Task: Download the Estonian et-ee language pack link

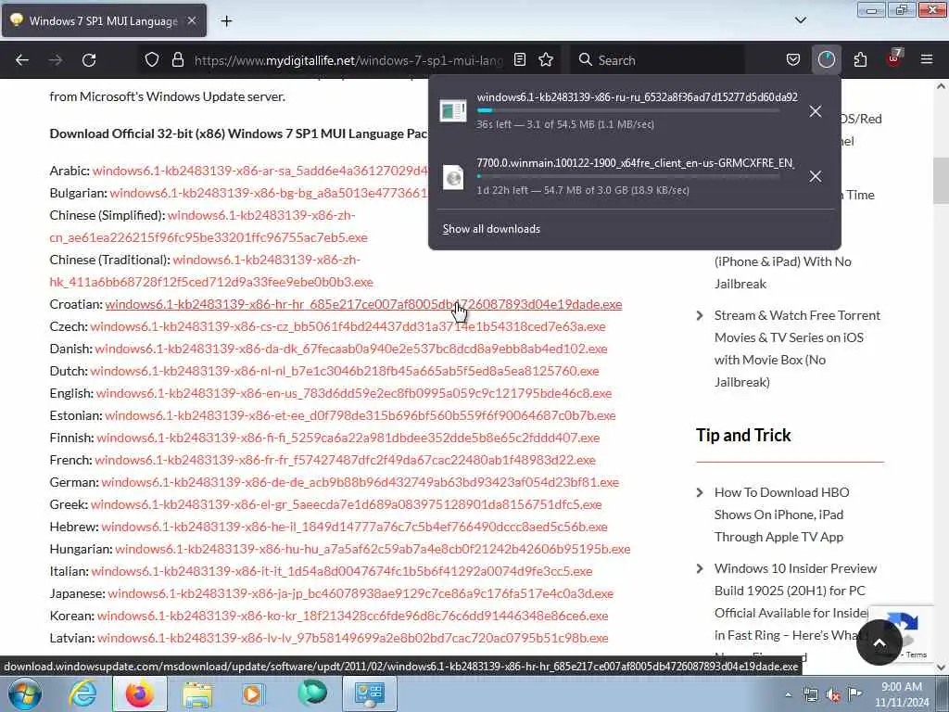Action: (361, 416)
